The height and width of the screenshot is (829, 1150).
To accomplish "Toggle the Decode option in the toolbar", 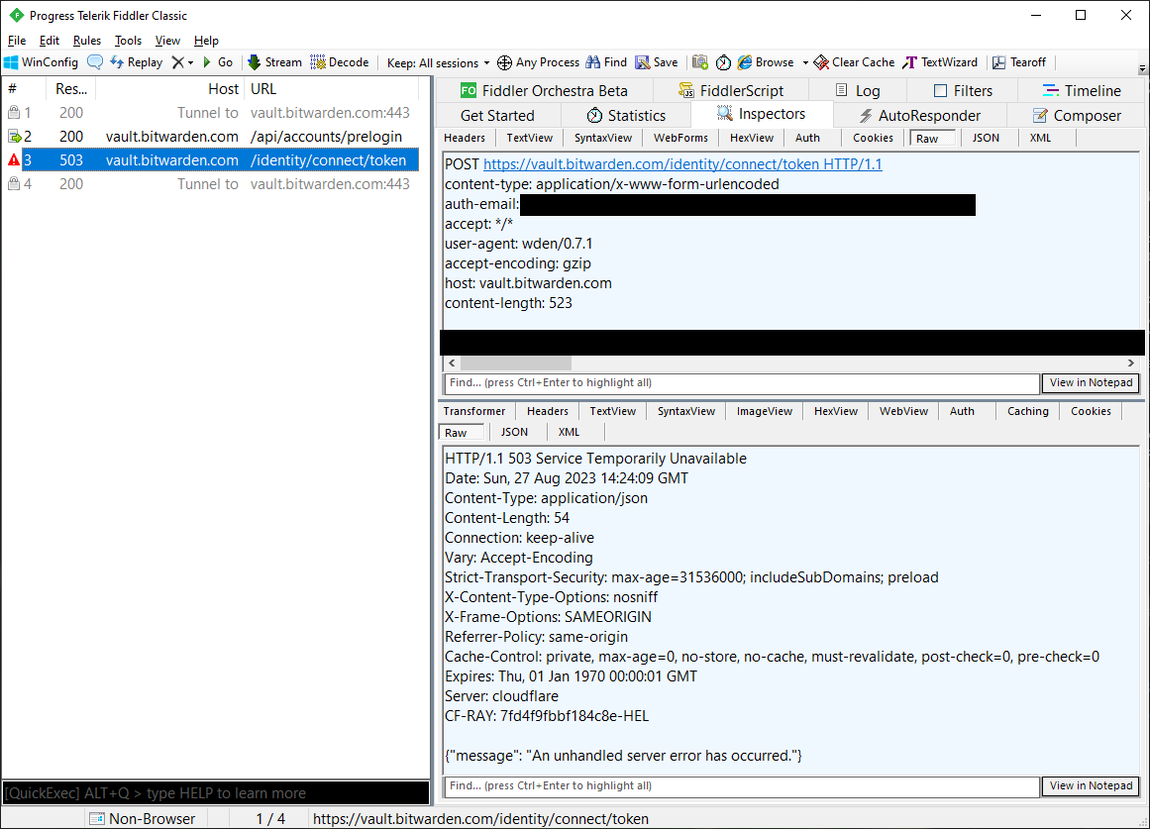I will (x=340, y=62).
